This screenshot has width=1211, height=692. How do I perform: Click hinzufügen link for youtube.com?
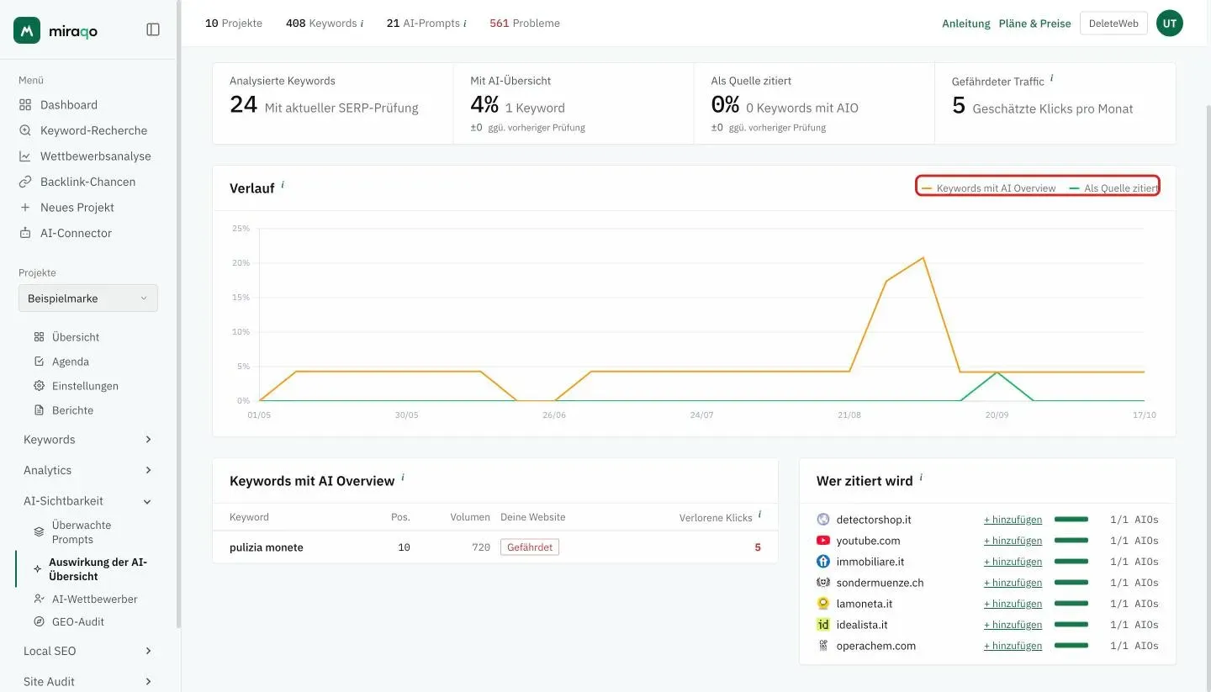[x=1013, y=541]
